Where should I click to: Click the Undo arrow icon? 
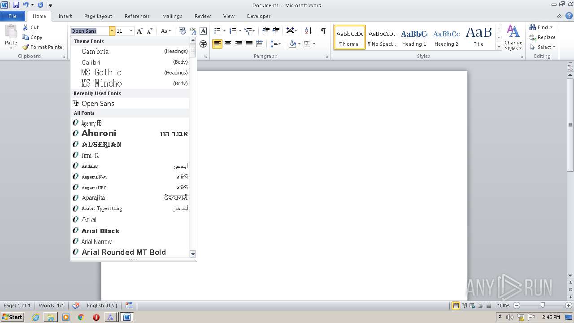tap(26, 5)
